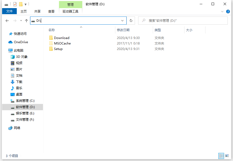Click the date 2017/11/1 0:18
This screenshot has width=233, height=161.
point(128,43)
